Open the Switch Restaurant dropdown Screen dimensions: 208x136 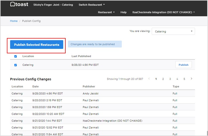pyautogui.click(x=92, y=5)
